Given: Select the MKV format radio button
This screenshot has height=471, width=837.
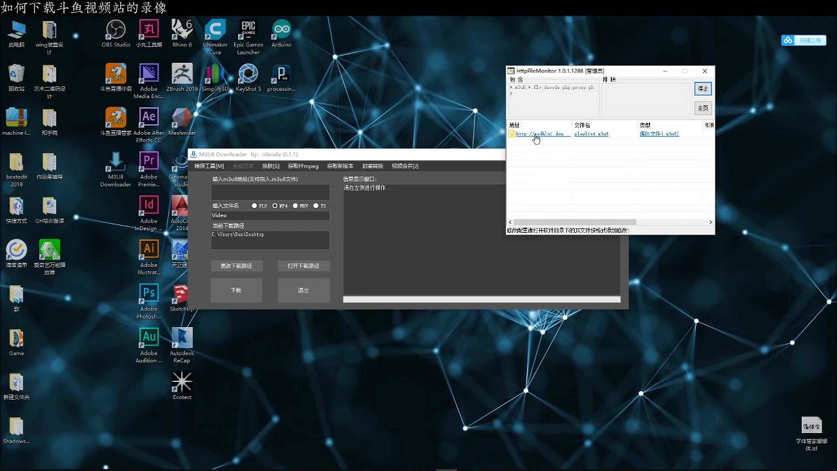Looking at the screenshot, I should 296,205.
